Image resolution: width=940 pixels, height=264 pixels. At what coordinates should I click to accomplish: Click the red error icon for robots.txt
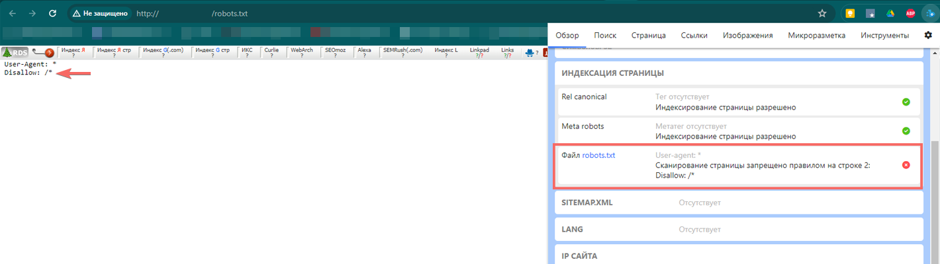tap(906, 164)
